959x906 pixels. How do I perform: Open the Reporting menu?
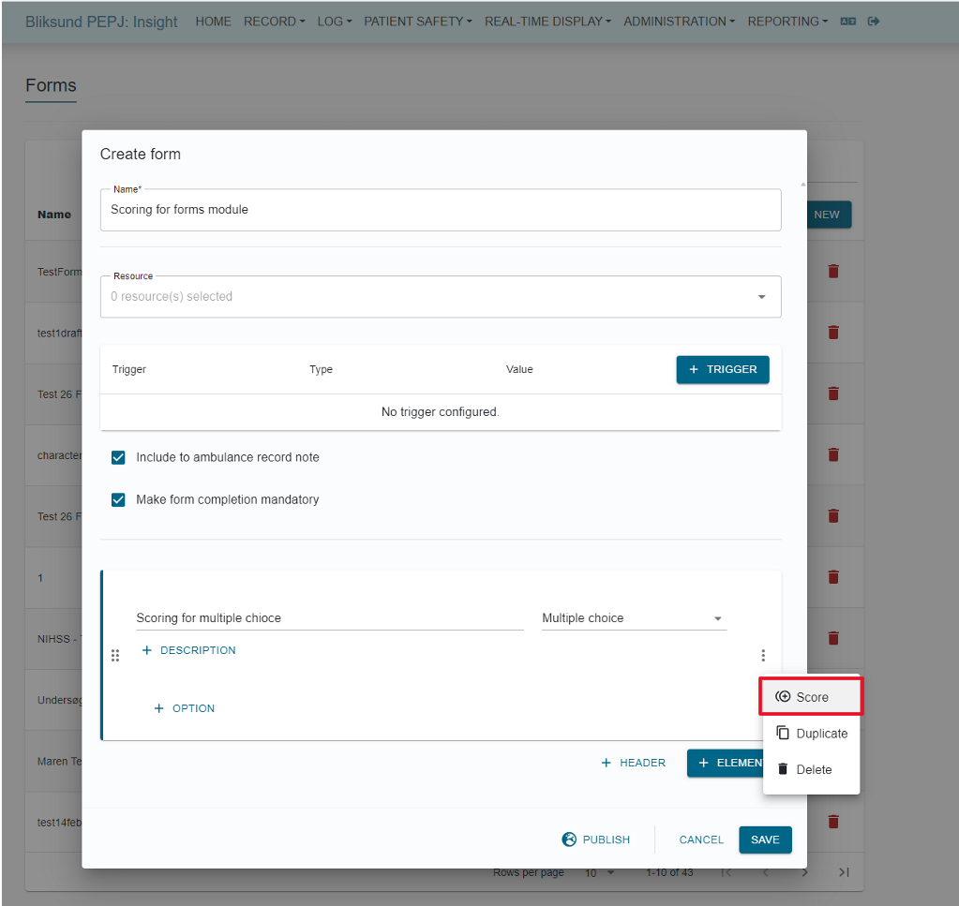coord(787,22)
